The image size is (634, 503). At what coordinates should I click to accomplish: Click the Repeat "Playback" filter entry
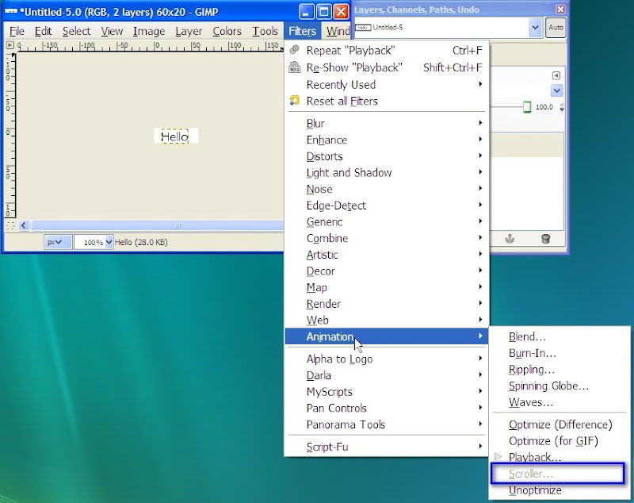[387, 50]
